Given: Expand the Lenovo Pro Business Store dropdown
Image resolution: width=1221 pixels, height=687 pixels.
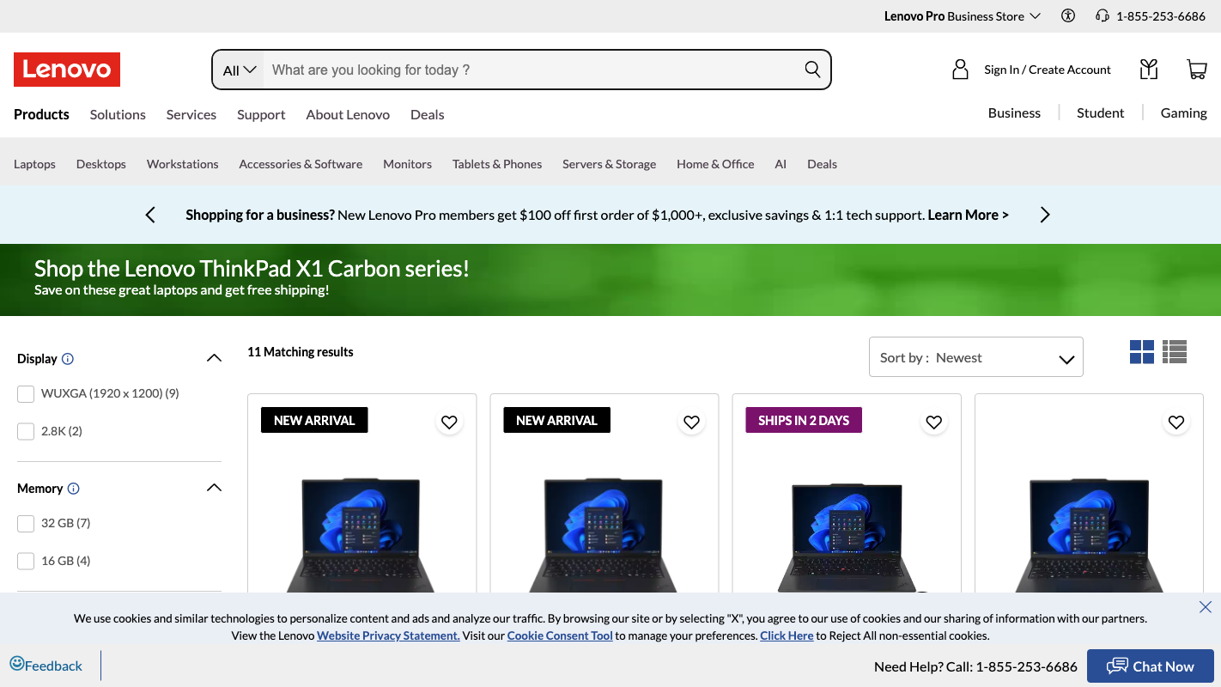Looking at the screenshot, I should click(963, 16).
